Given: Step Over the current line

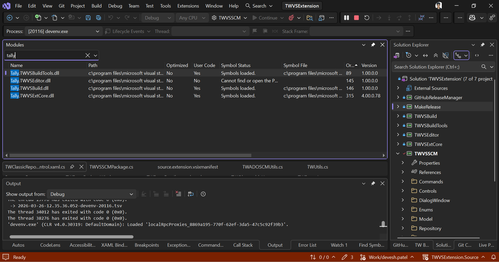Looking at the screenshot, I should coord(399,18).
